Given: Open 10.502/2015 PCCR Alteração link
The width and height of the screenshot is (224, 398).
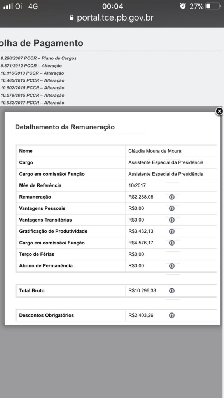Looking at the screenshot, I should tap(33, 88).
